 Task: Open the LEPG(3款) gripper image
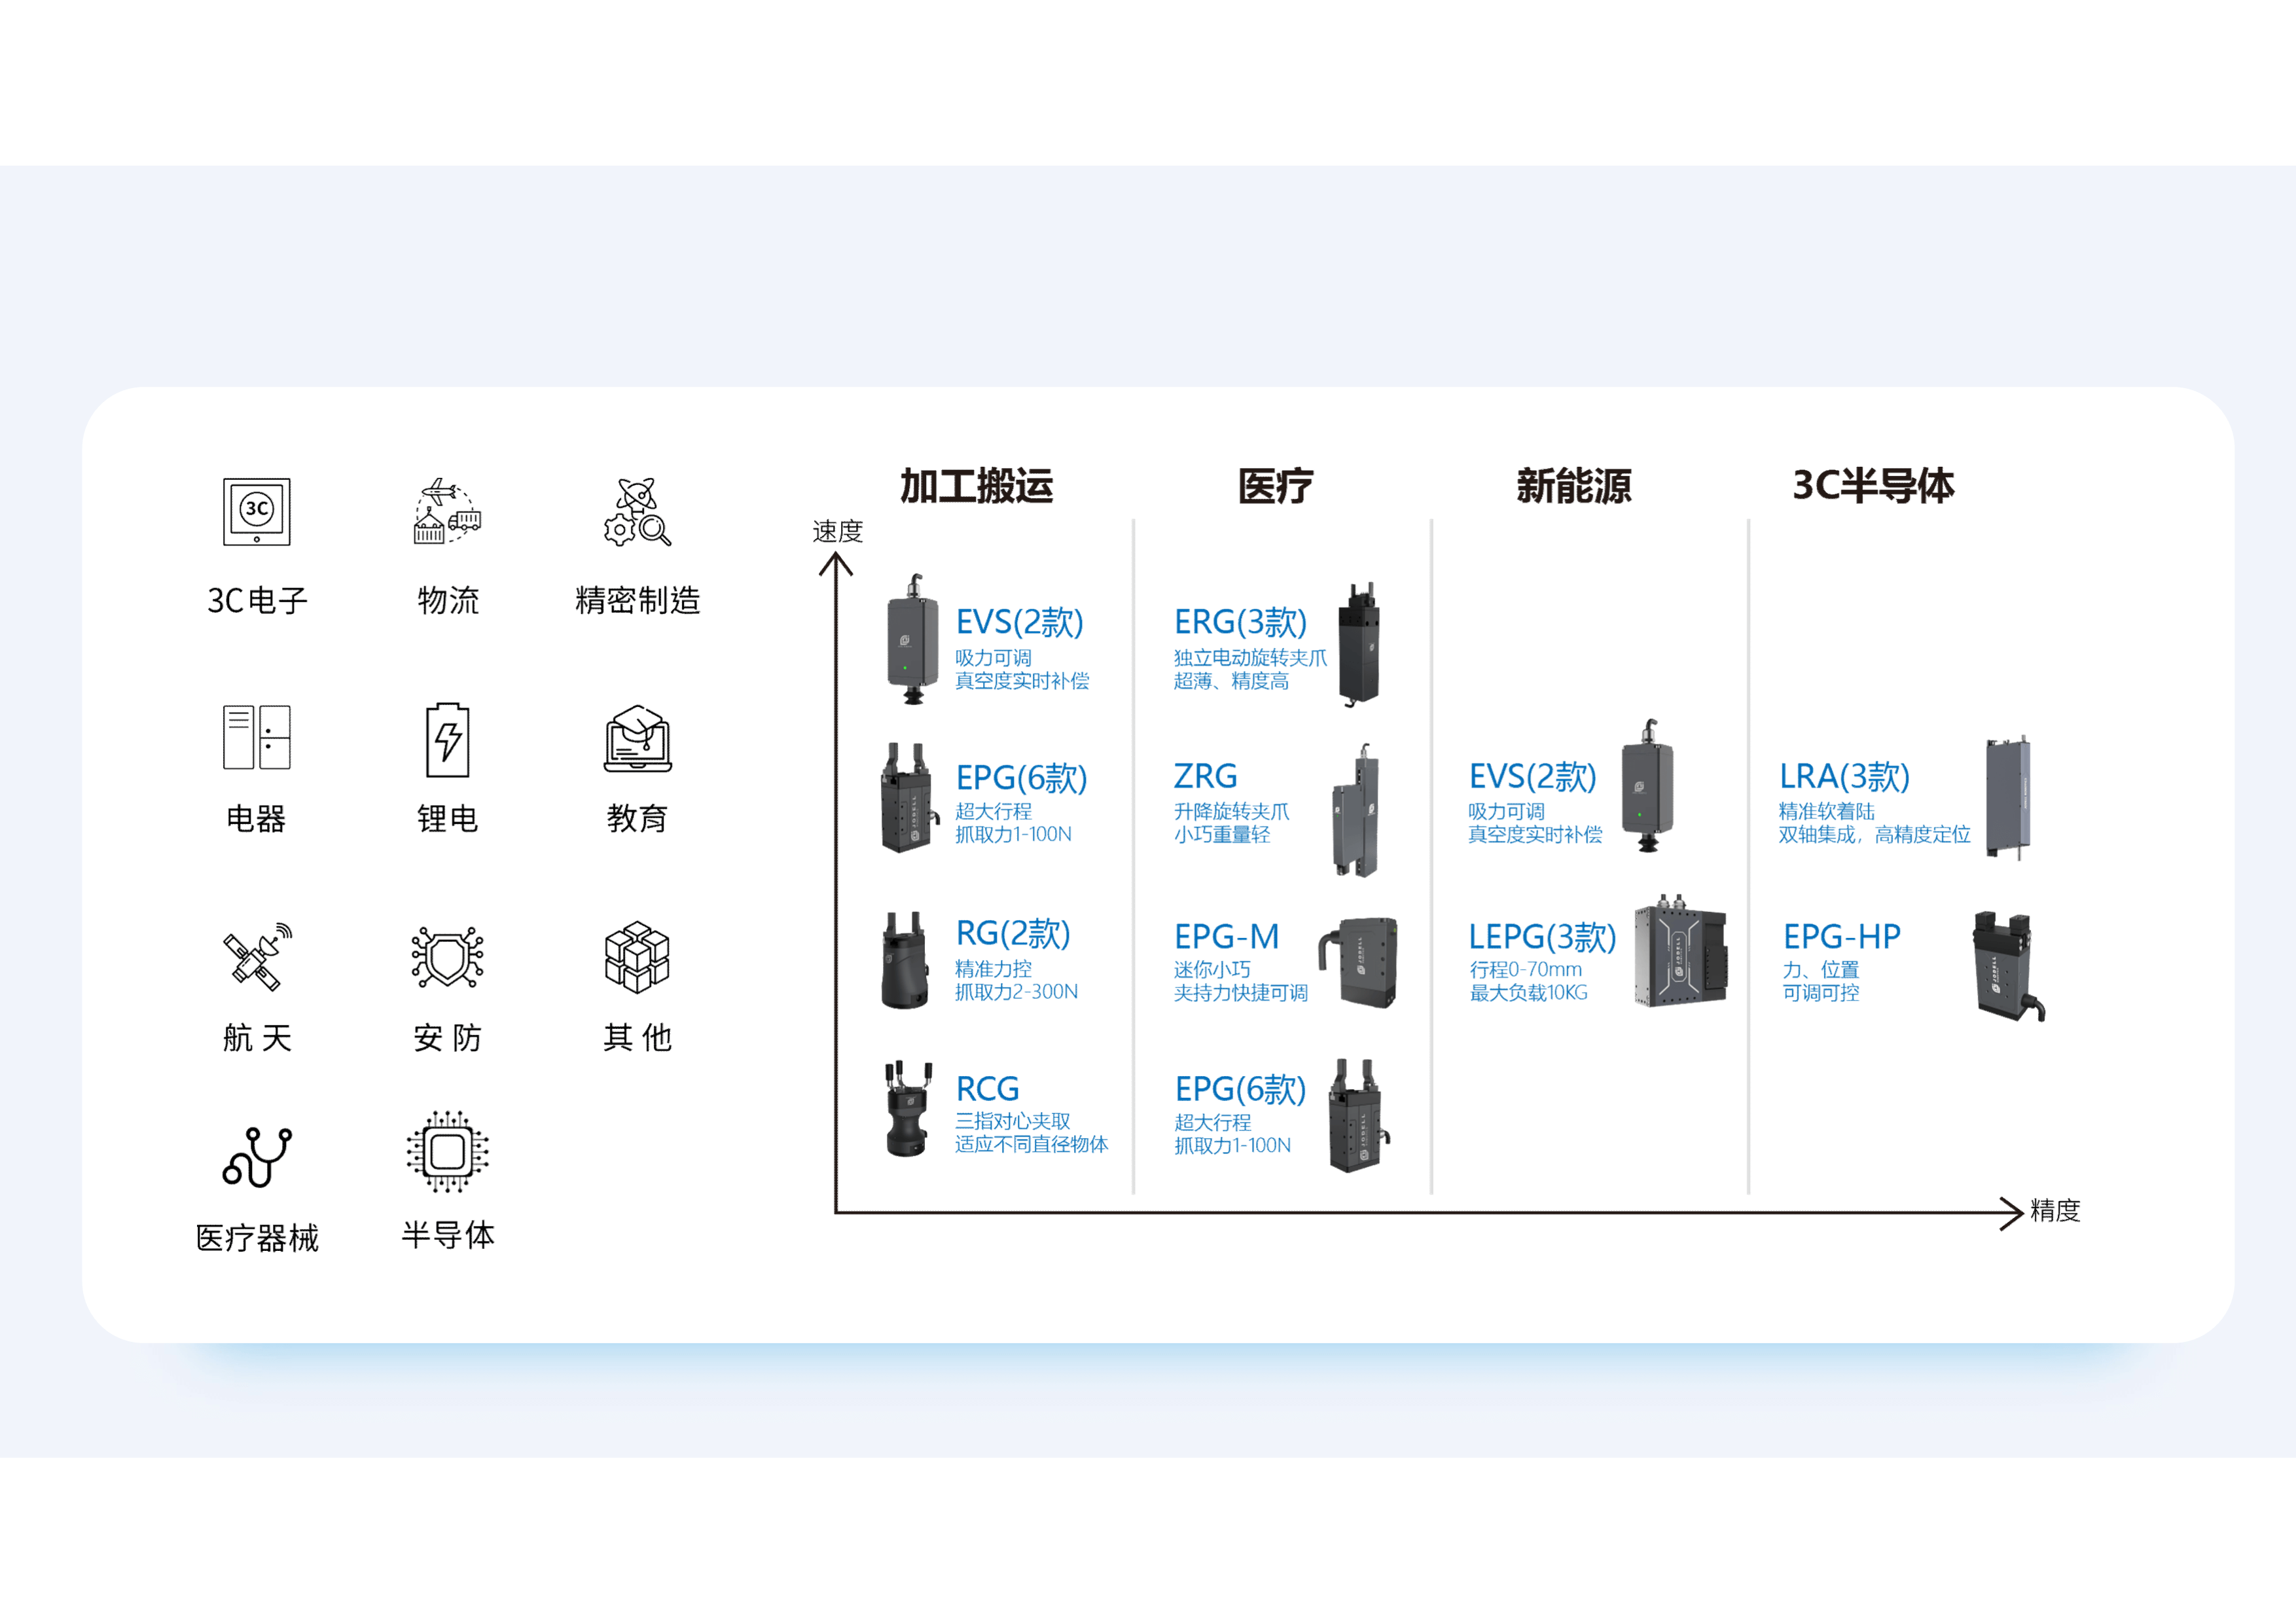1681,951
